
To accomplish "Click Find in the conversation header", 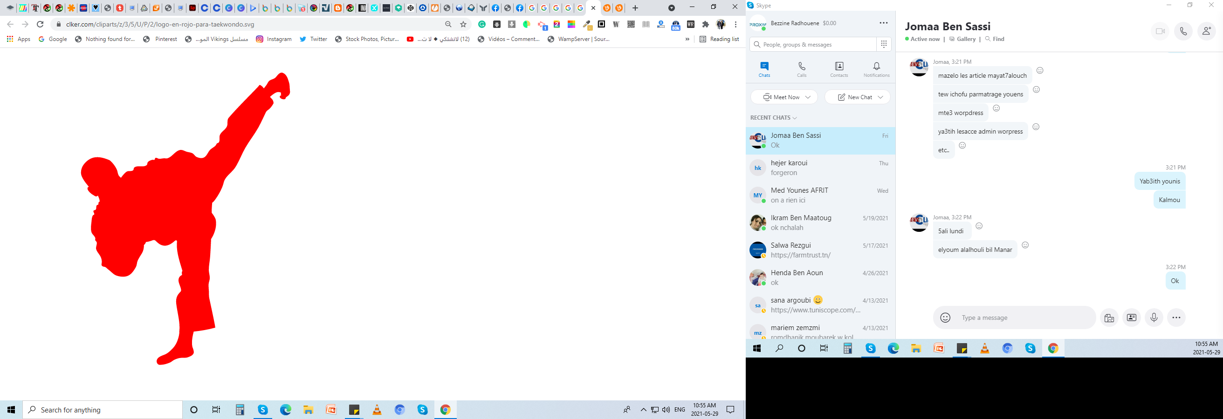I will 995,39.
